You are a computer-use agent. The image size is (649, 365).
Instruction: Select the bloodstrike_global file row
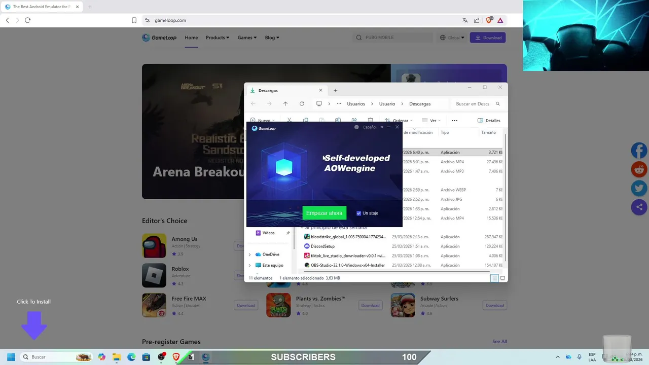coord(403,237)
